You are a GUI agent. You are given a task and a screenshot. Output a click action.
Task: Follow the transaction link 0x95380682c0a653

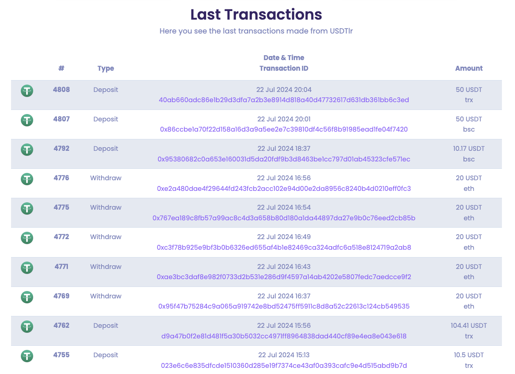pos(284,159)
